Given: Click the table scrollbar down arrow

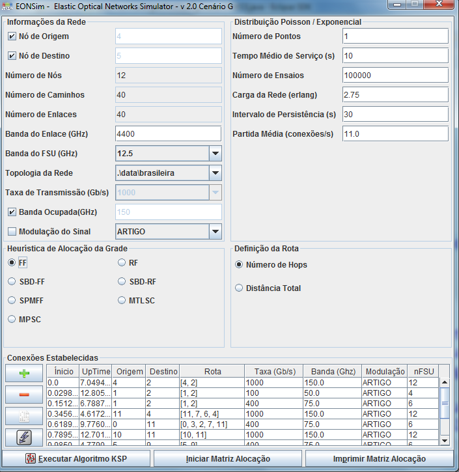Looking at the screenshot, I should 445,441.
